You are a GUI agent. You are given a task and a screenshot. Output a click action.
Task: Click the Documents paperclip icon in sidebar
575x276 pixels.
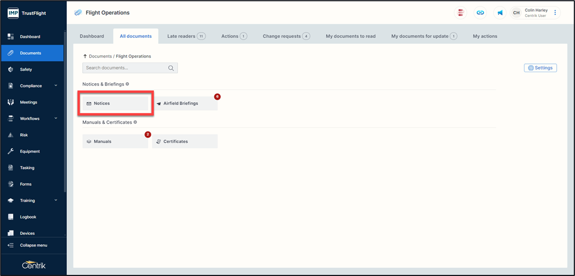(10, 53)
